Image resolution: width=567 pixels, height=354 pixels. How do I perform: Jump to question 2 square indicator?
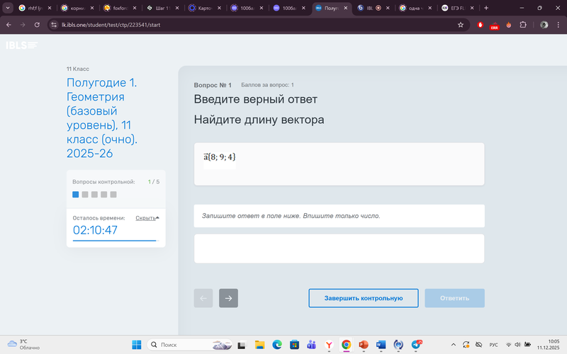[x=85, y=194]
